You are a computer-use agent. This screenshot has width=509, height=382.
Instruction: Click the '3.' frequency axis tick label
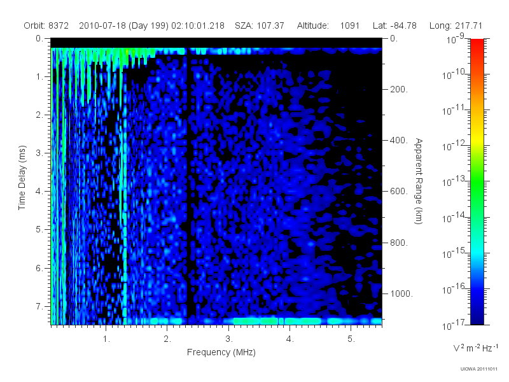(x=229, y=339)
